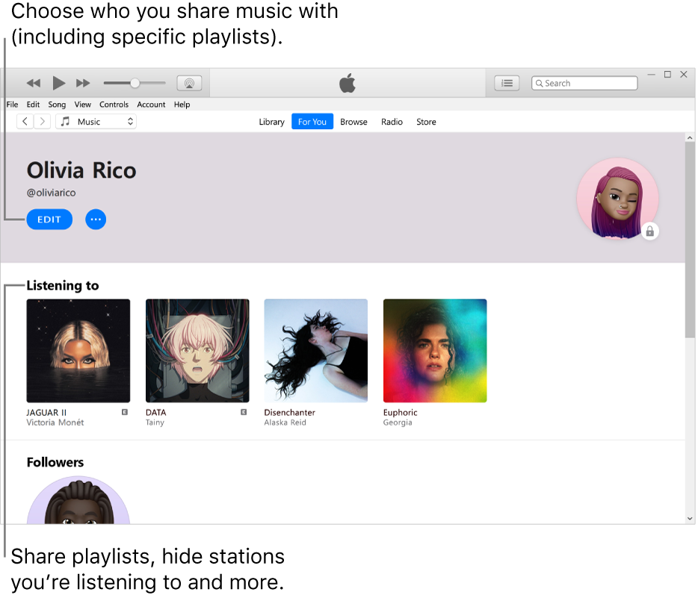Open AirPlay speaker selection icon
The width and height of the screenshot is (698, 598).
(x=189, y=83)
